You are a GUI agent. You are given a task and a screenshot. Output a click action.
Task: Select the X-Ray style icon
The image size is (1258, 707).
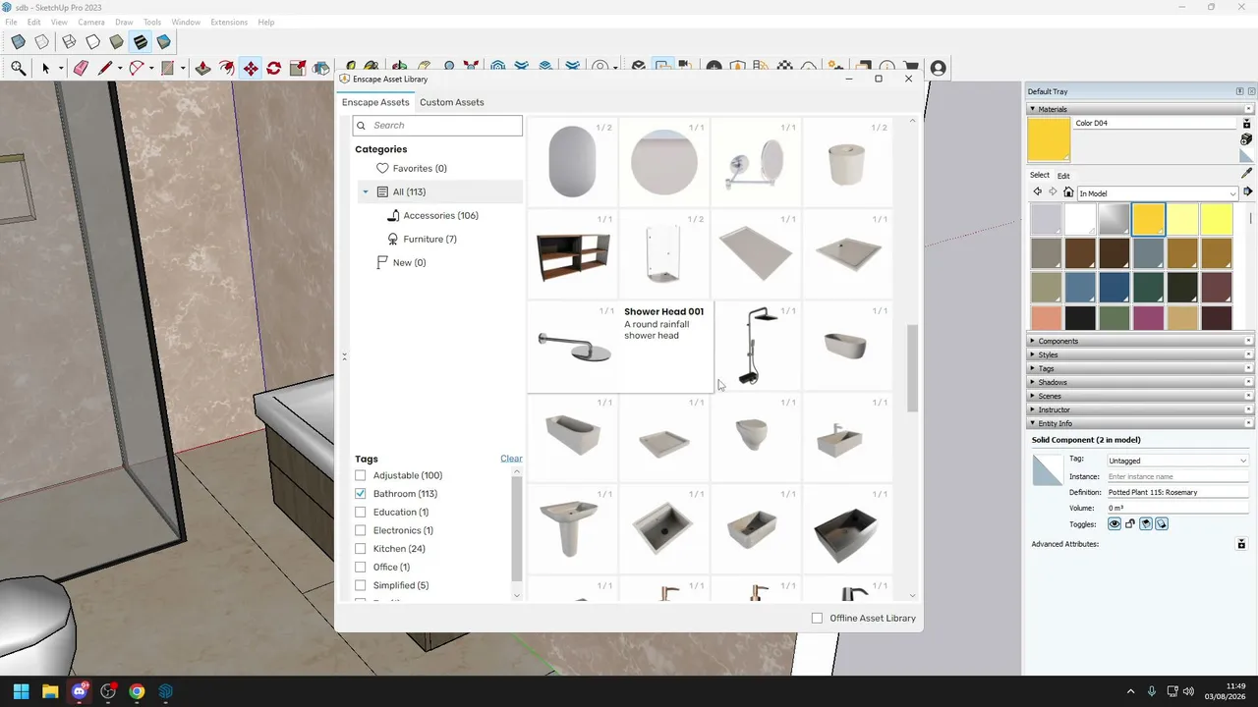[18, 42]
